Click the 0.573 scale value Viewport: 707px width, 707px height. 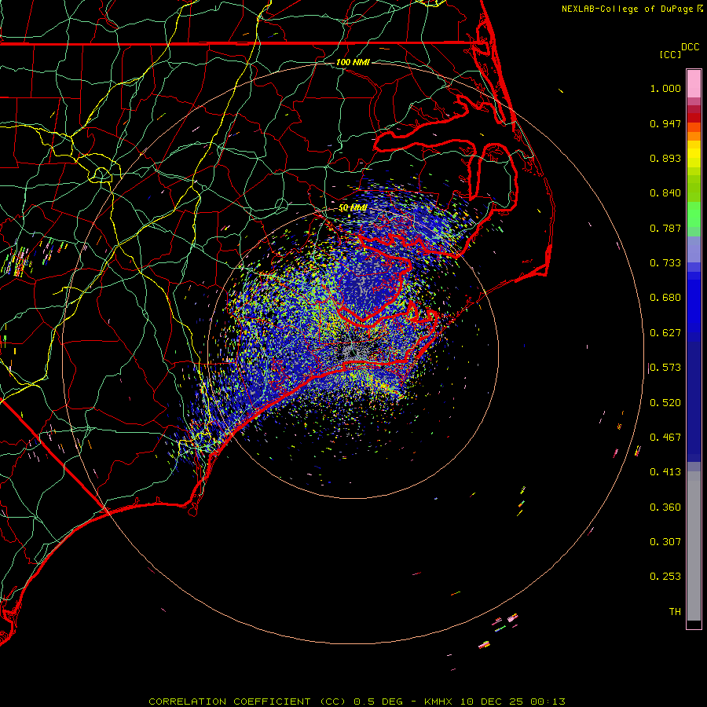(665, 368)
